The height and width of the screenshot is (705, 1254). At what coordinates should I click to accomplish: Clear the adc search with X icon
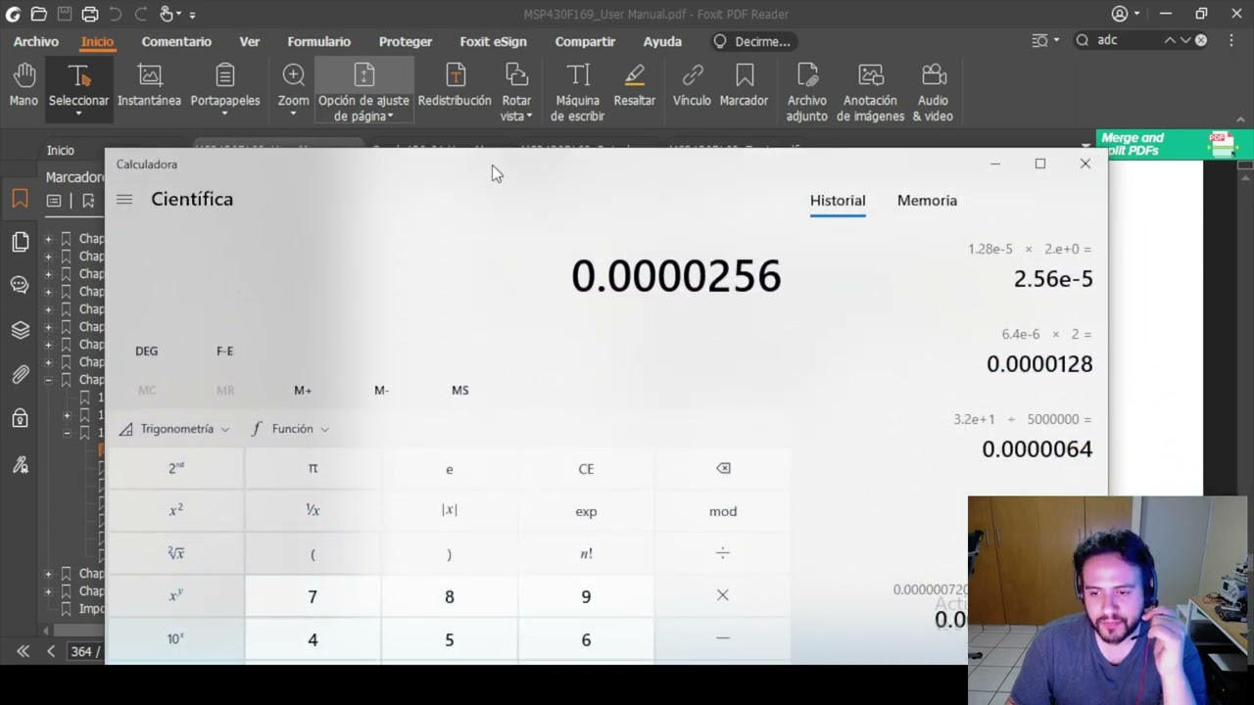point(1201,40)
